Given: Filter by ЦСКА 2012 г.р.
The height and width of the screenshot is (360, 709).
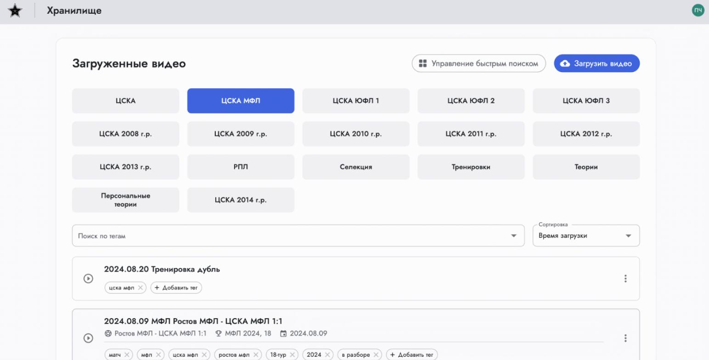Looking at the screenshot, I should tap(586, 134).
